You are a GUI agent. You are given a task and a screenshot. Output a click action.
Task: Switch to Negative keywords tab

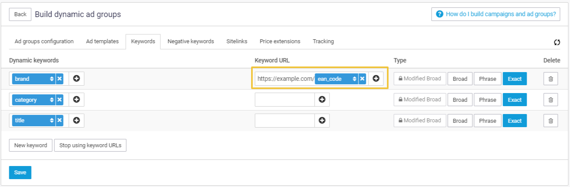tap(191, 42)
